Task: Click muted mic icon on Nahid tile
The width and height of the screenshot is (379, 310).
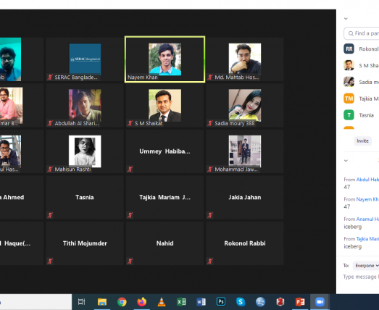Action: (x=130, y=261)
